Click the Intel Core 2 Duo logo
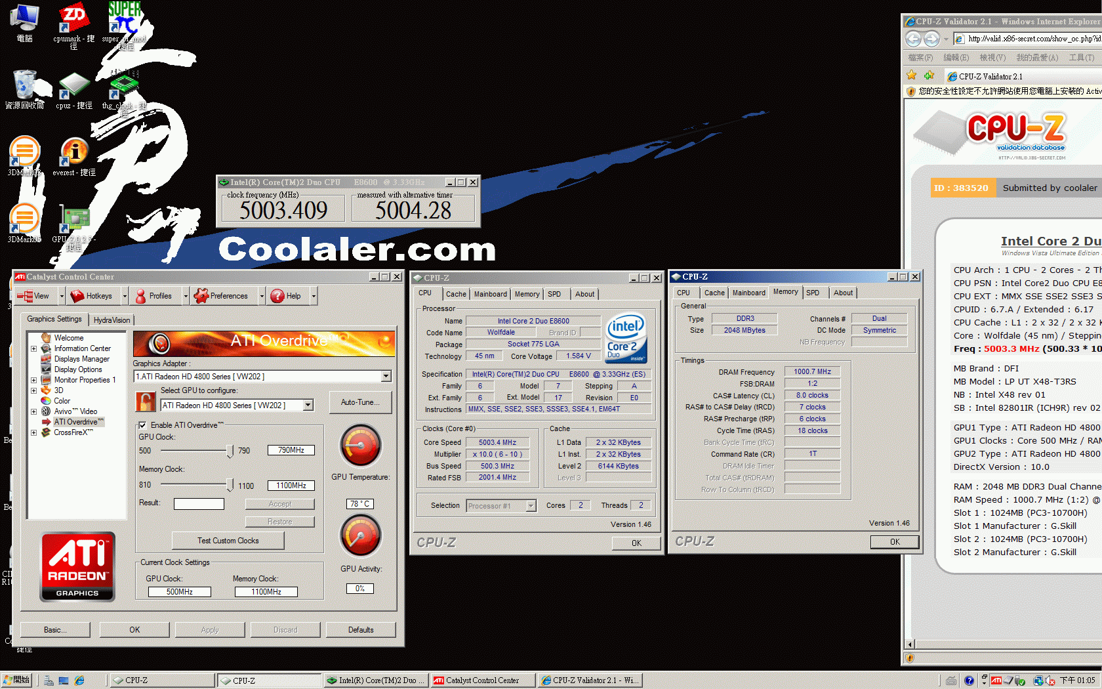The image size is (1102, 689). [x=626, y=338]
